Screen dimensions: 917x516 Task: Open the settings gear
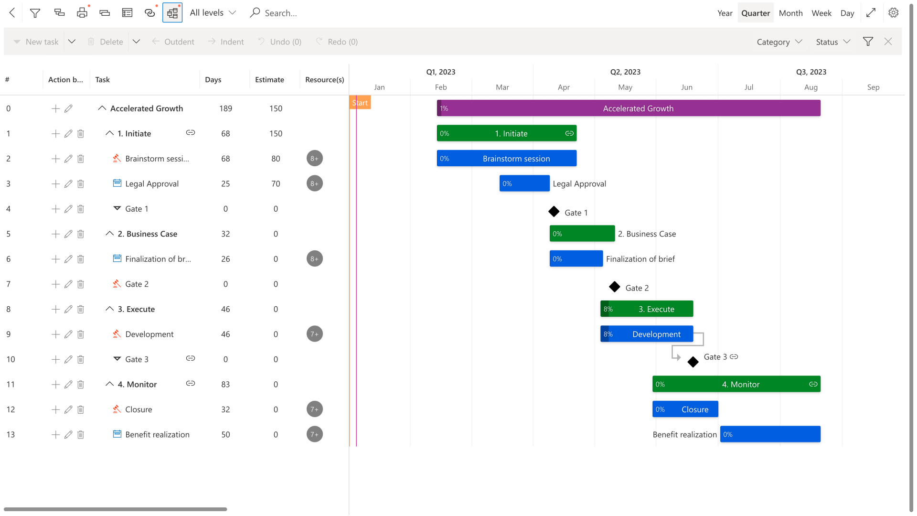[x=894, y=13]
